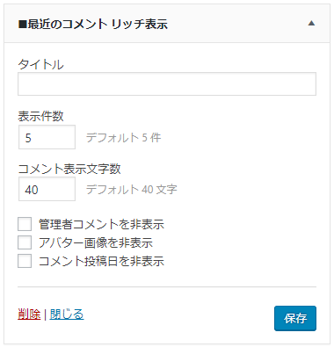Viewport: 334px width, 347px height.
Task: Click the コメント表示文字数 field label
Action: point(69,169)
